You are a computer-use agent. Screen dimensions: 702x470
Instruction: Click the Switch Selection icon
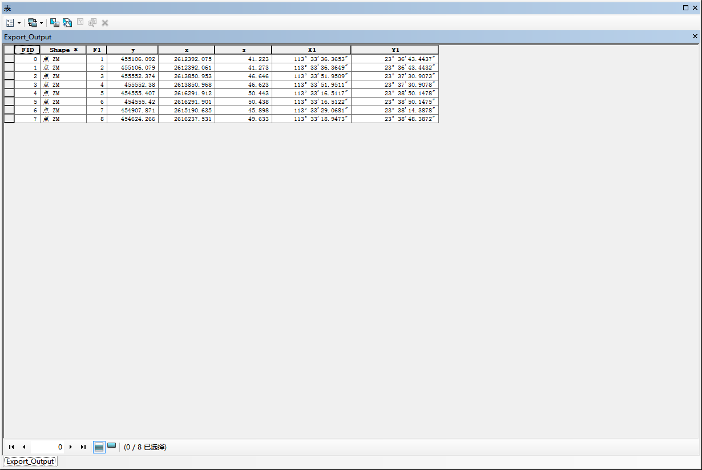[67, 23]
